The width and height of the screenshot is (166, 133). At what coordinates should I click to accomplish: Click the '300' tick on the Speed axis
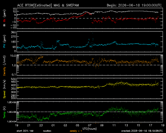14,92
